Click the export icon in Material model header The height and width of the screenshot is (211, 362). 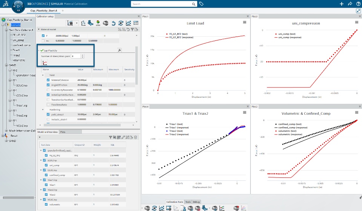(x=137, y=29)
